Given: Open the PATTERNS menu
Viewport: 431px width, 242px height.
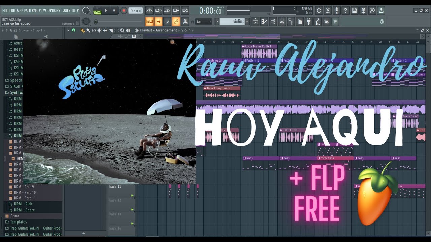Looking at the screenshot, I should tap(31, 10).
